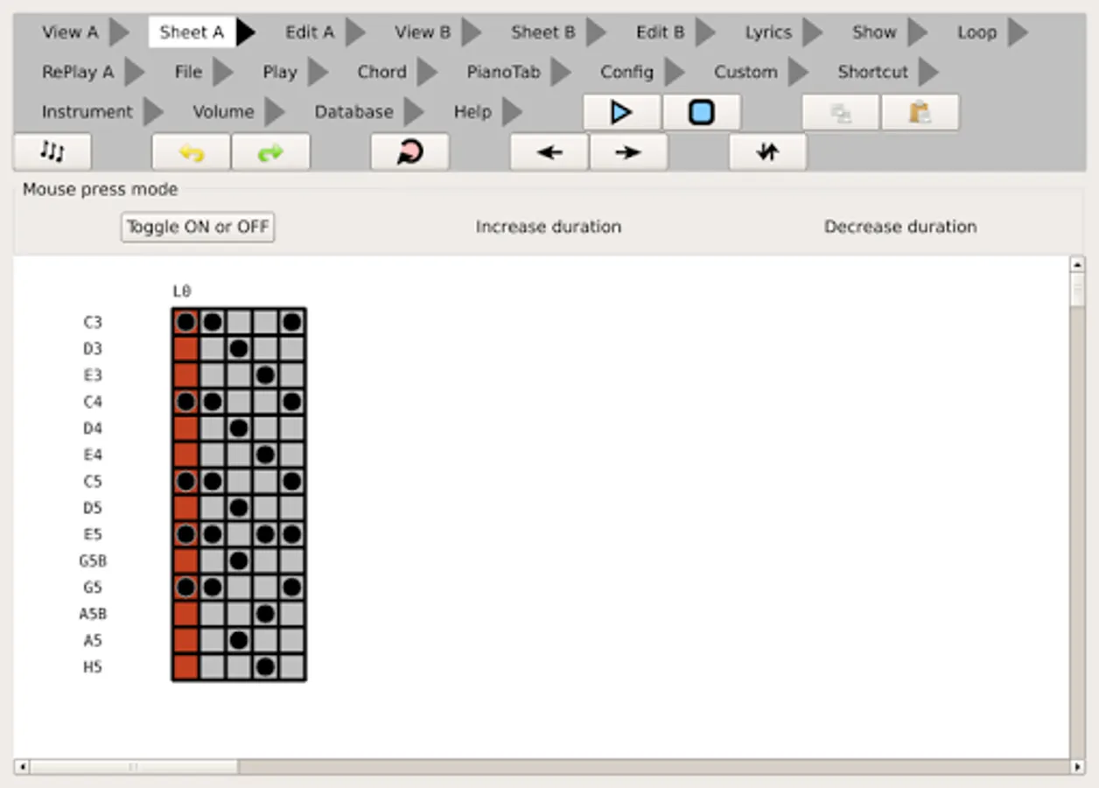
Task: Click the yellow undo arrow button
Action: [x=192, y=151]
